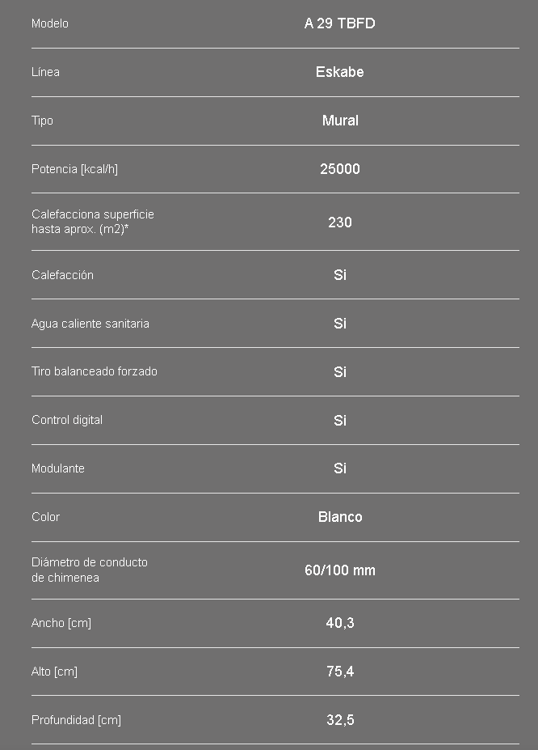Click the 230 heated surface value
Image resolution: width=538 pixels, height=750 pixels.
(x=339, y=222)
